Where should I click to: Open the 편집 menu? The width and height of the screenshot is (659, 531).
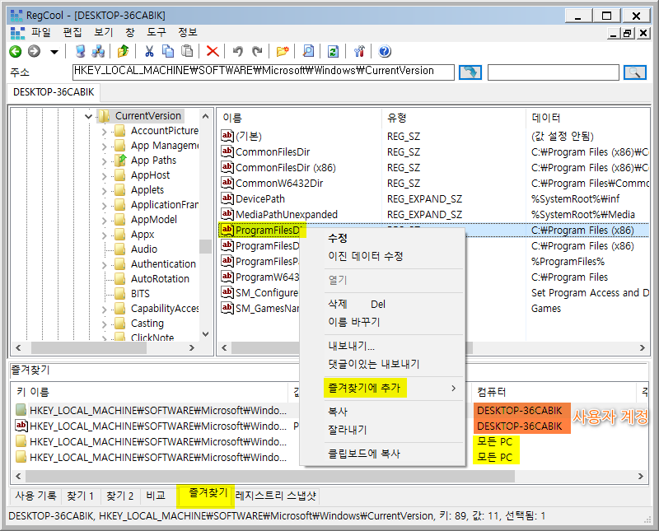point(72,32)
